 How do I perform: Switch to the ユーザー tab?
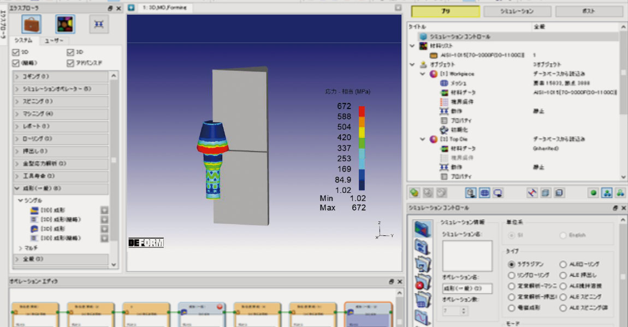pos(54,40)
